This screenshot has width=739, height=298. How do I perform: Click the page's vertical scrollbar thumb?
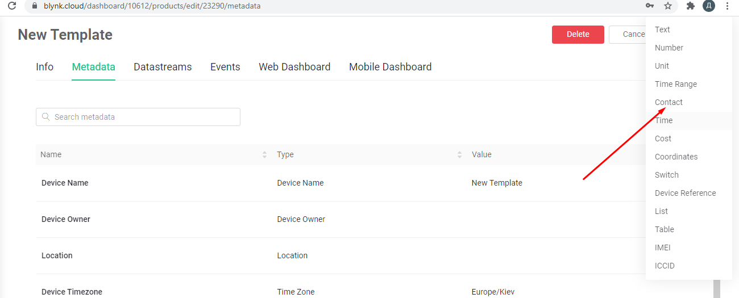pos(717,288)
